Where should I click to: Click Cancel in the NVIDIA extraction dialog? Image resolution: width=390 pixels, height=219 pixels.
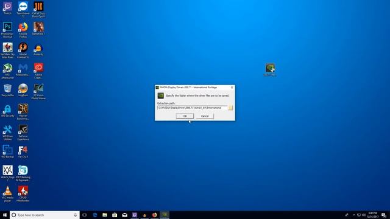click(205, 116)
